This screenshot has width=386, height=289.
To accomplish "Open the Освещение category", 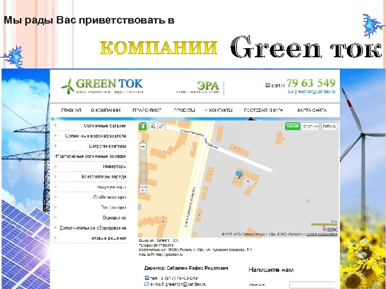I will point(115,218).
